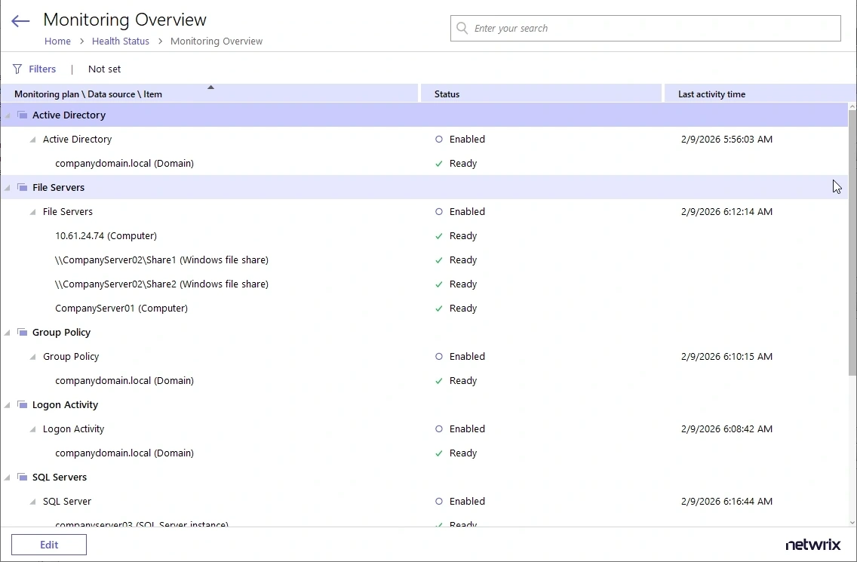Collapse the Active Directory group

[6, 115]
